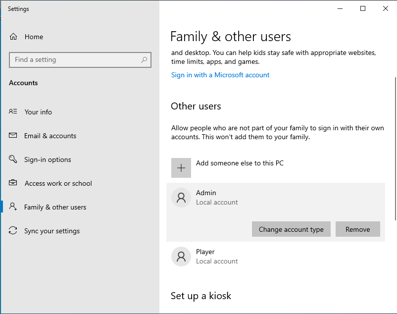Screen dimensions: 397x314
Task: Click the Sign-in options key icon
Action: (x=13, y=159)
